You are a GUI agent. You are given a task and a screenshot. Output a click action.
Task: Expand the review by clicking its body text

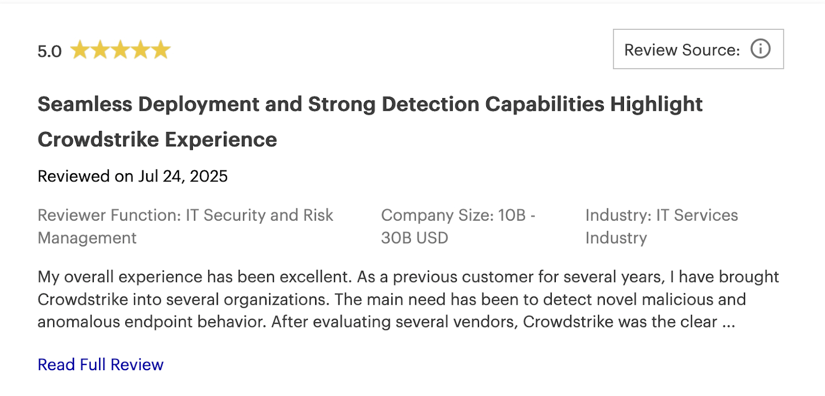(407, 299)
